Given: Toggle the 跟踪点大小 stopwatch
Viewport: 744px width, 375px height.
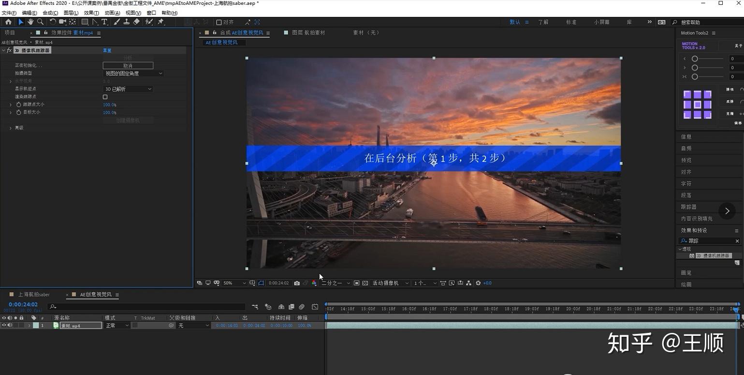Looking at the screenshot, I should (x=18, y=105).
